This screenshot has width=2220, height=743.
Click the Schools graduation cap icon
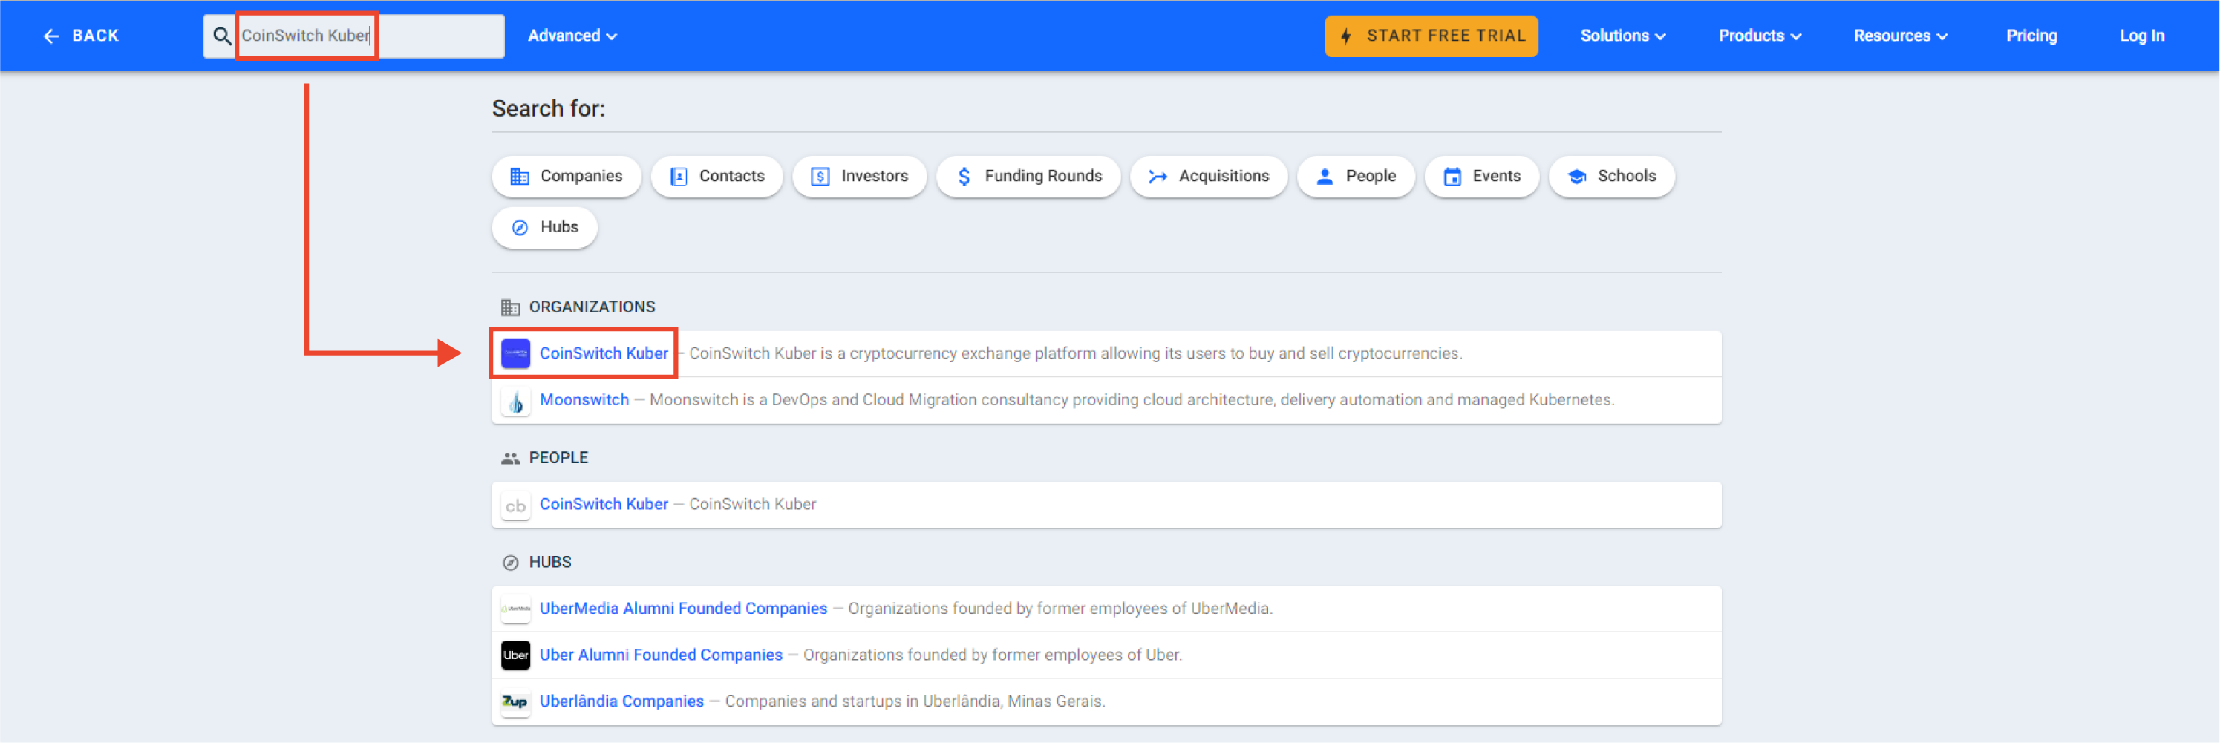(1577, 176)
